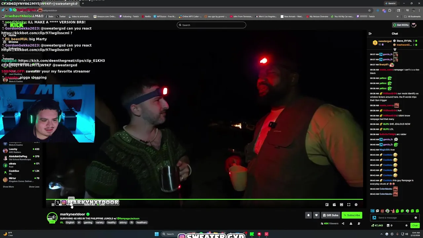This screenshot has width=423, height=238.
Task: Pause the stream with the pause button
Action: (x=53, y=205)
